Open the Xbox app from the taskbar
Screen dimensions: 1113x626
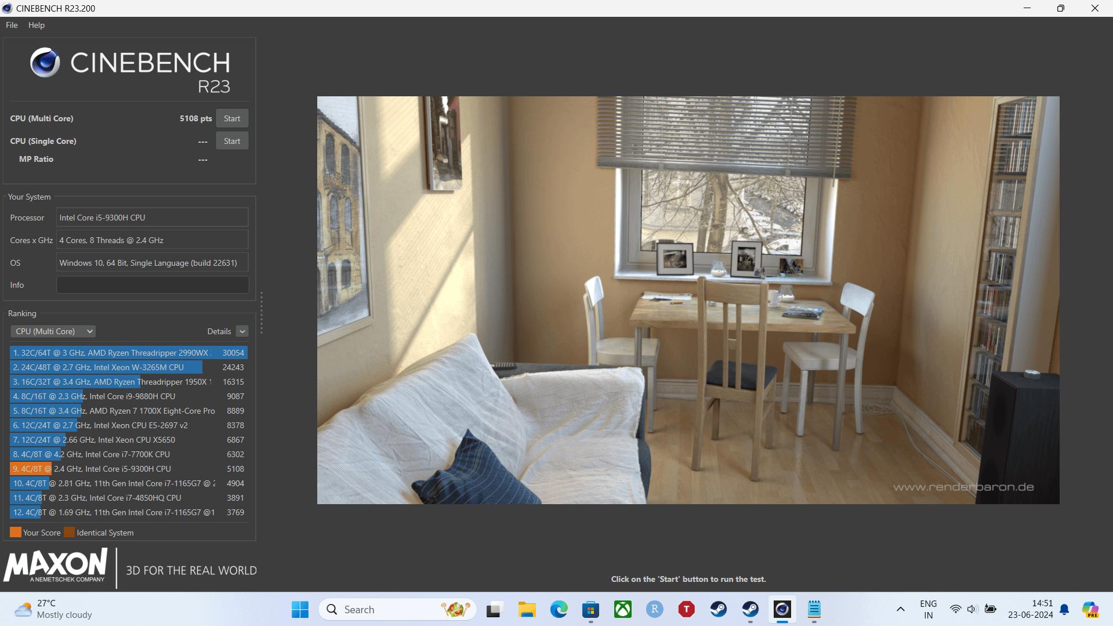point(622,609)
